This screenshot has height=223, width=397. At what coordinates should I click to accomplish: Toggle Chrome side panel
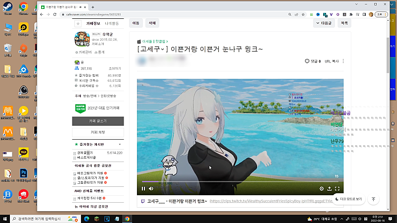(x=364, y=14)
